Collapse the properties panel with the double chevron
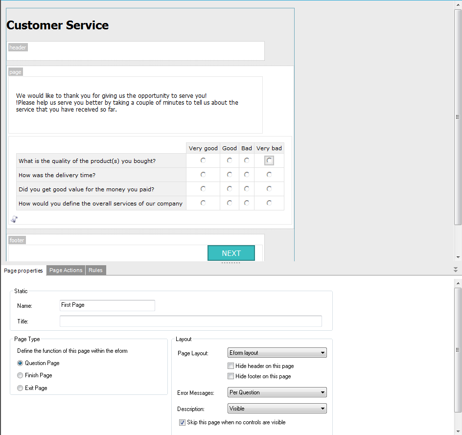The height and width of the screenshot is (435, 462). click(x=456, y=270)
